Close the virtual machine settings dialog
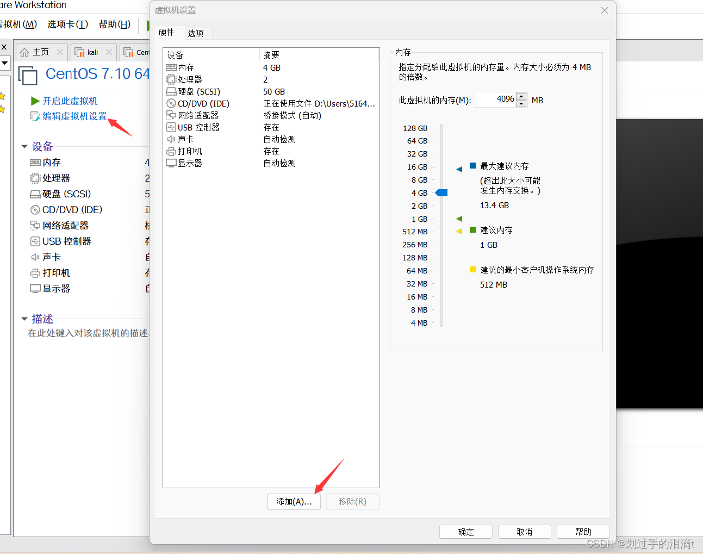The height and width of the screenshot is (554, 703). click(605, 10)
